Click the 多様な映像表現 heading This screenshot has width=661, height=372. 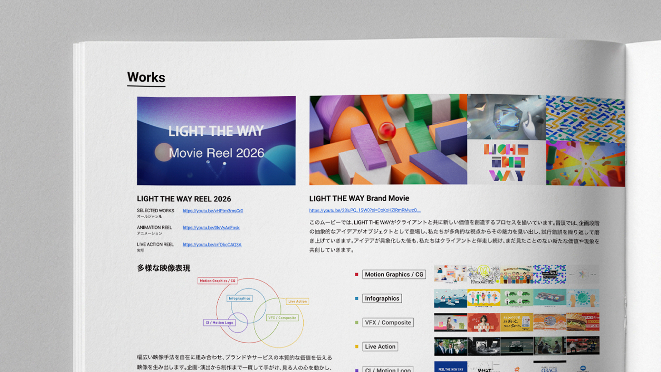(x=163, y=268)
